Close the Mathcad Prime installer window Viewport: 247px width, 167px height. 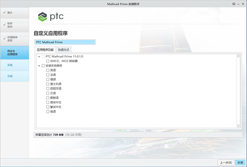click(243, 4)
